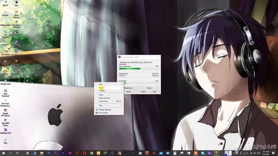Launch Google Chrome from the taskbar
The width and height of the screenshot is (278, 156).
coord(91,153)
